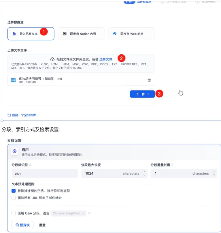Click the cloud upload icon in drop zone

(x=52, y=59)
